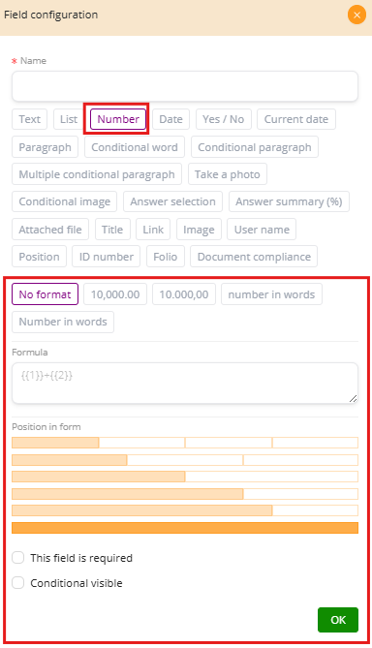Check the 'This field is required' box

pos(17,558)
